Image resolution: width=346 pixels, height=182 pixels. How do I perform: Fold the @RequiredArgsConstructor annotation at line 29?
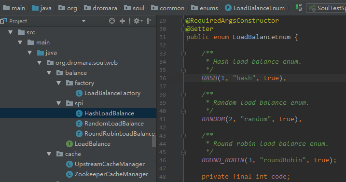click(x=183, y=21)
